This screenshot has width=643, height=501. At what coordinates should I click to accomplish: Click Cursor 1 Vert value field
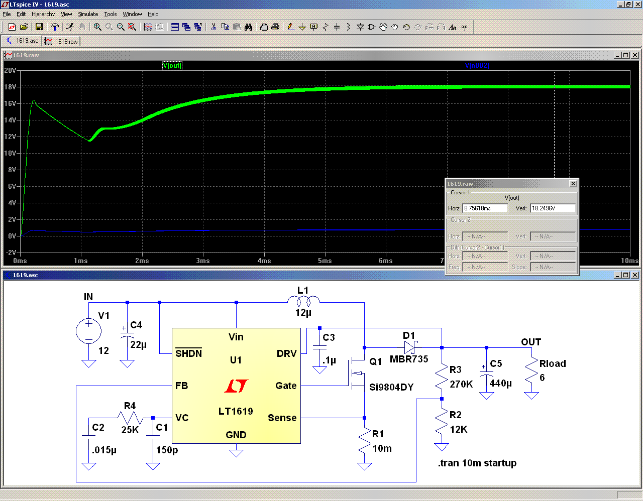[x=553, y=208]
